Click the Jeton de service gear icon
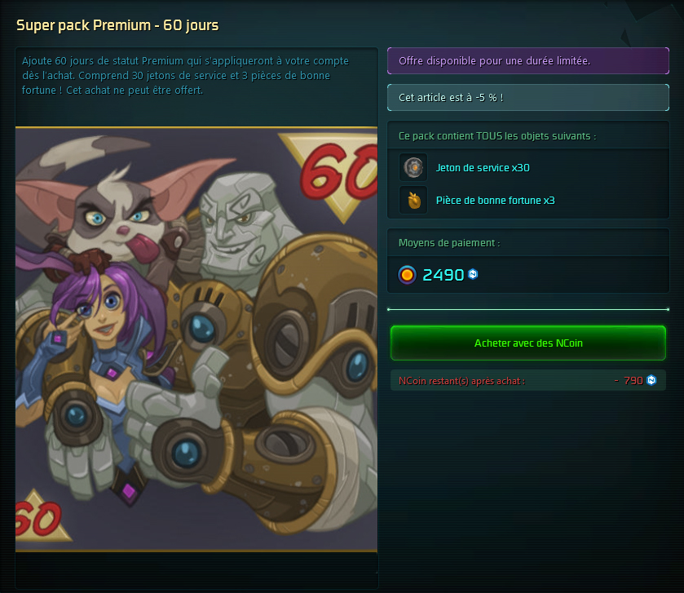Viewport: 684px width, 593px height. tap(413, 167)
